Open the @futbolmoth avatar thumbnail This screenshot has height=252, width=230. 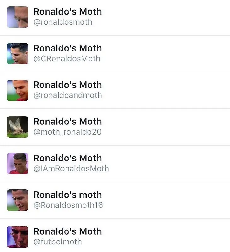click(x=18, y=237)
